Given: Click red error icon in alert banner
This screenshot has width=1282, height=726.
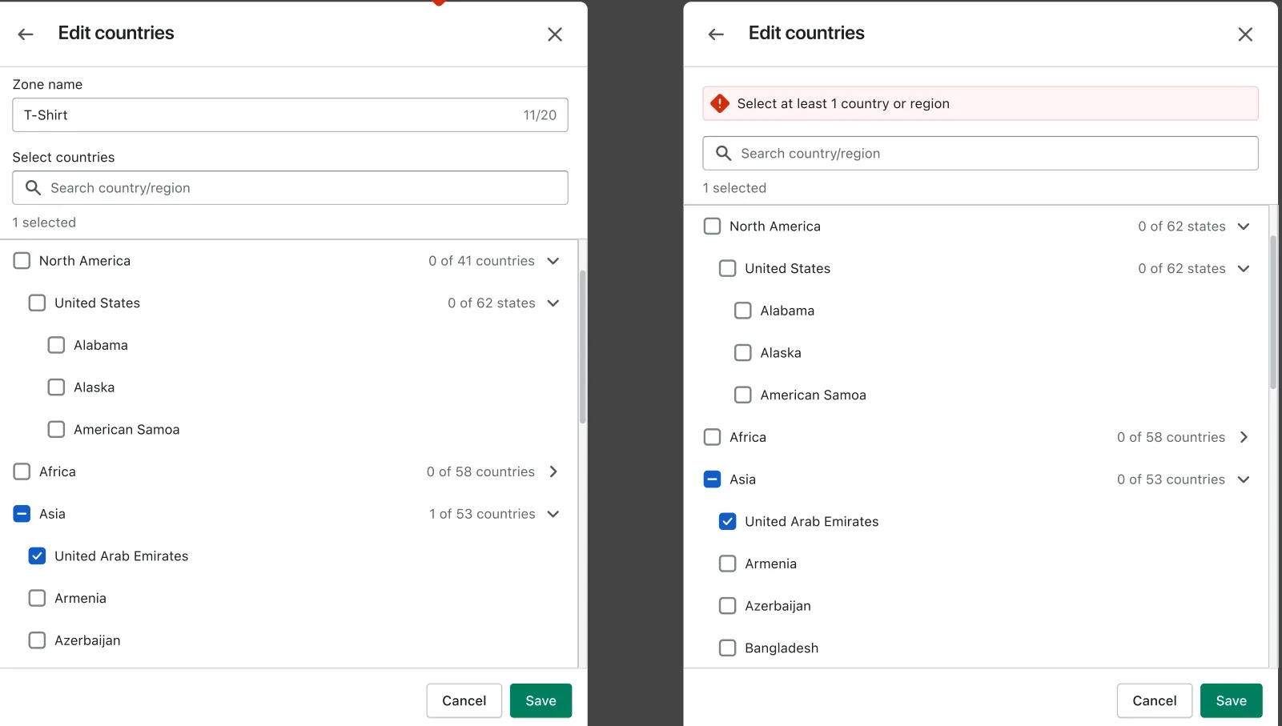Looking at the screenshot, I should tap(720, 103).
